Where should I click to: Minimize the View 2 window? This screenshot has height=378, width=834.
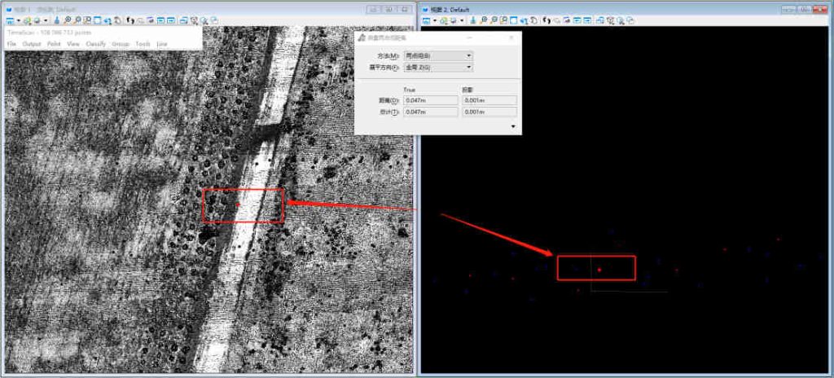(x=788, y=9)
